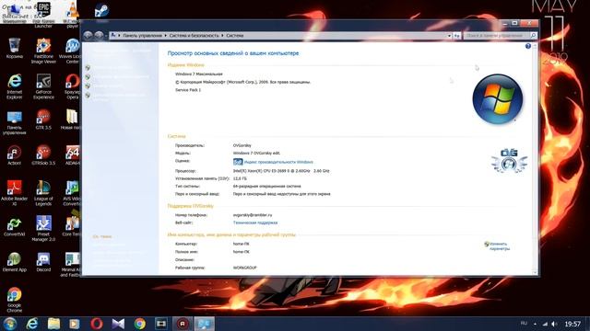Open the Opera browser desktop shortcut
The width and height of the screenshot is (590, 331).
click(x=72, y=86)
